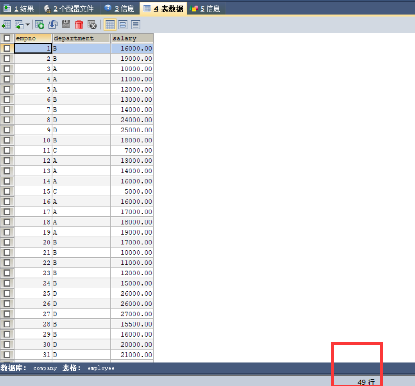Viewport: 415px width, 386px height.
Task: Check the row checkbox for empno 5
Action: pyautogui.click(x=7, y=89)
